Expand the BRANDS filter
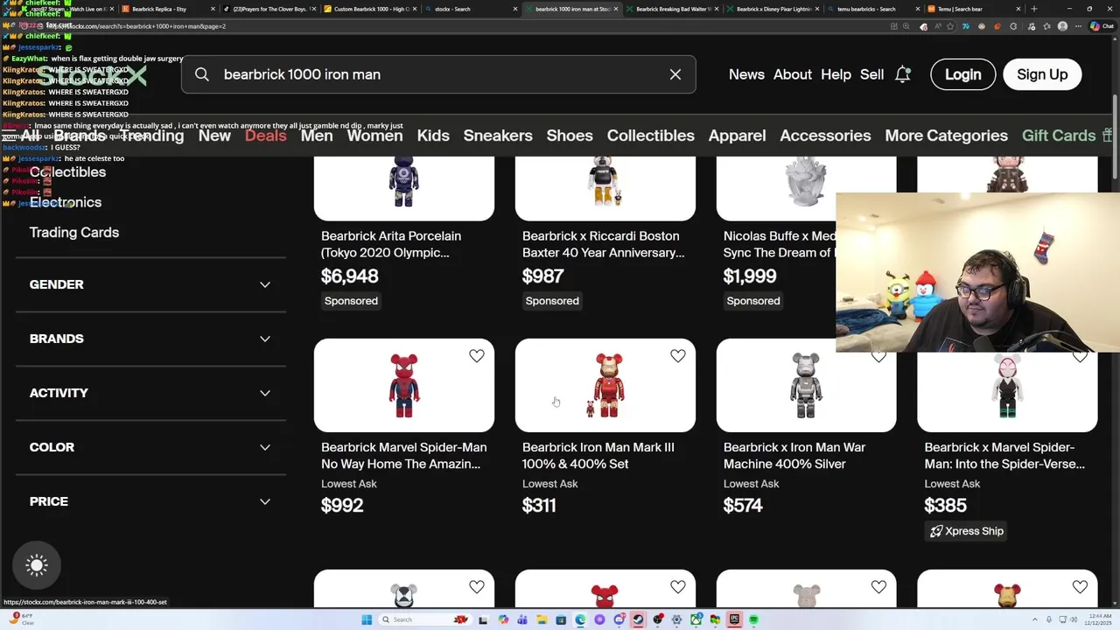1120x630 pixels. (x=150, y=339)
